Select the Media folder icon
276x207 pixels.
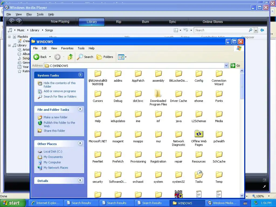(x=219, y=116)
